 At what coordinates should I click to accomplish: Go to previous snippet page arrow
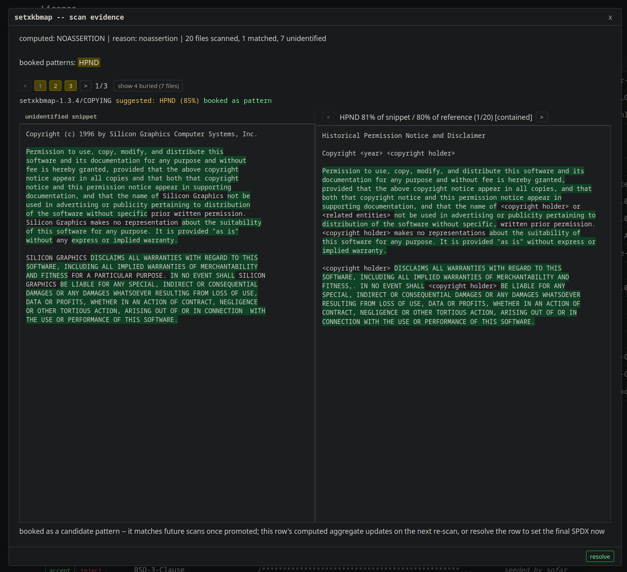point(25,86)
